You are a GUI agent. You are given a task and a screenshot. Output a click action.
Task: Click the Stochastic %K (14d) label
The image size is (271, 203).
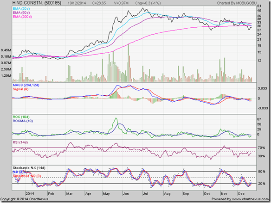(29, 168)
